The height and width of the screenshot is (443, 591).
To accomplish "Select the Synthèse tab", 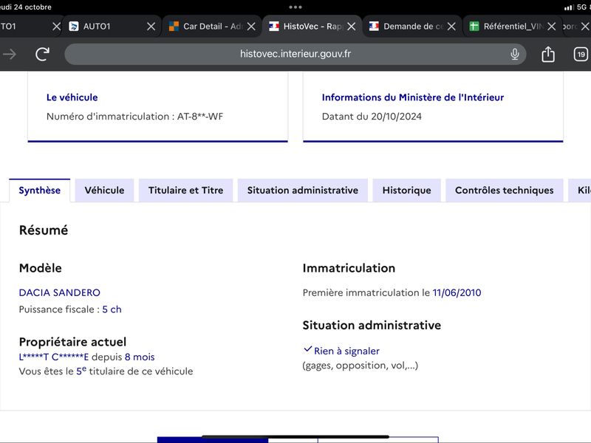I will pyautogui.click(x=40, y=190).
